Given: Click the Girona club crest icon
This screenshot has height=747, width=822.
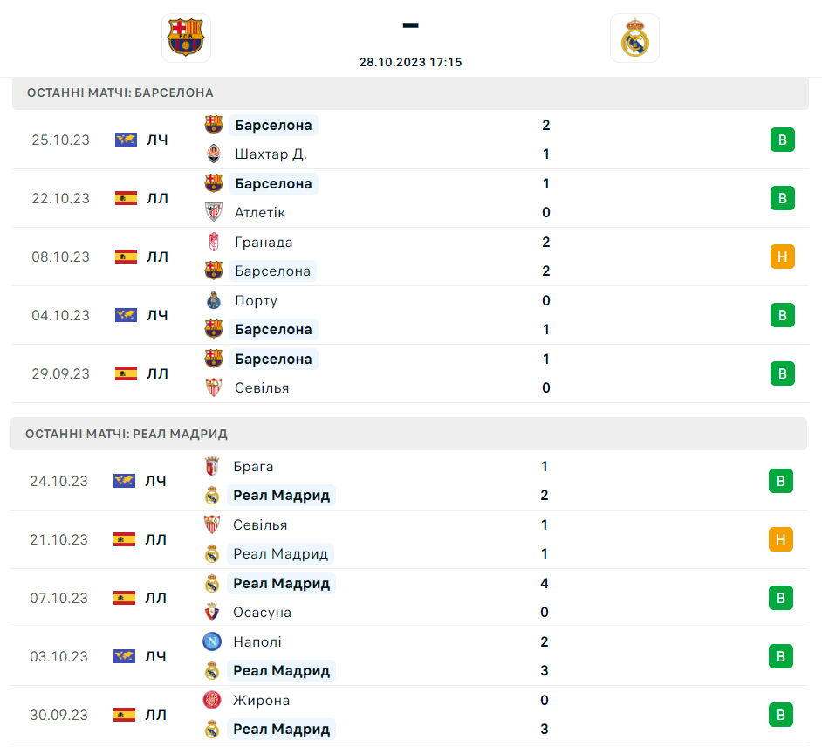Looking at the screenshot, I should (x=212, y=701).
